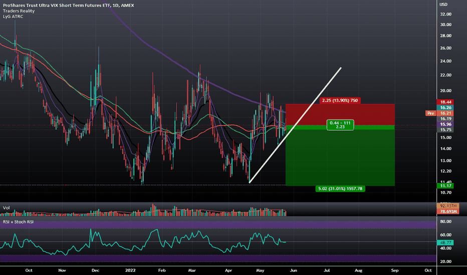Select the red stop-loss zone of short position
Viewport: 467px width, 275px height.
tap(340, 114)
